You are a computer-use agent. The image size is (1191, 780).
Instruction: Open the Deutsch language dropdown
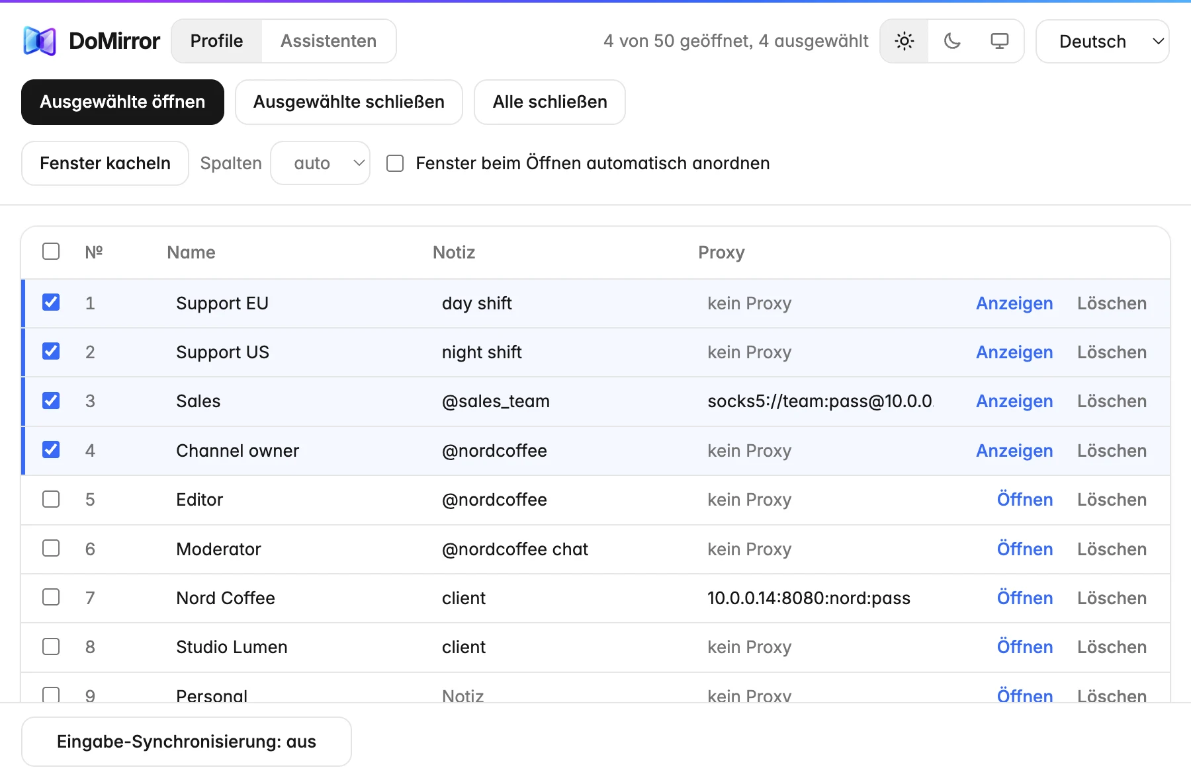[1102, 41]
